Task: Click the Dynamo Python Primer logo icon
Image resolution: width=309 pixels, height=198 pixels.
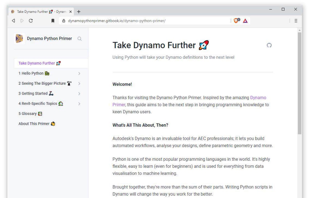Action: click(20, 39)
